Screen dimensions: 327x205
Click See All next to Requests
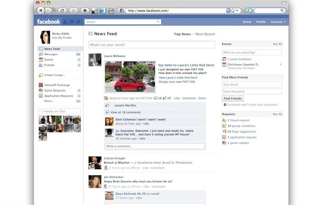click(277, 114)
